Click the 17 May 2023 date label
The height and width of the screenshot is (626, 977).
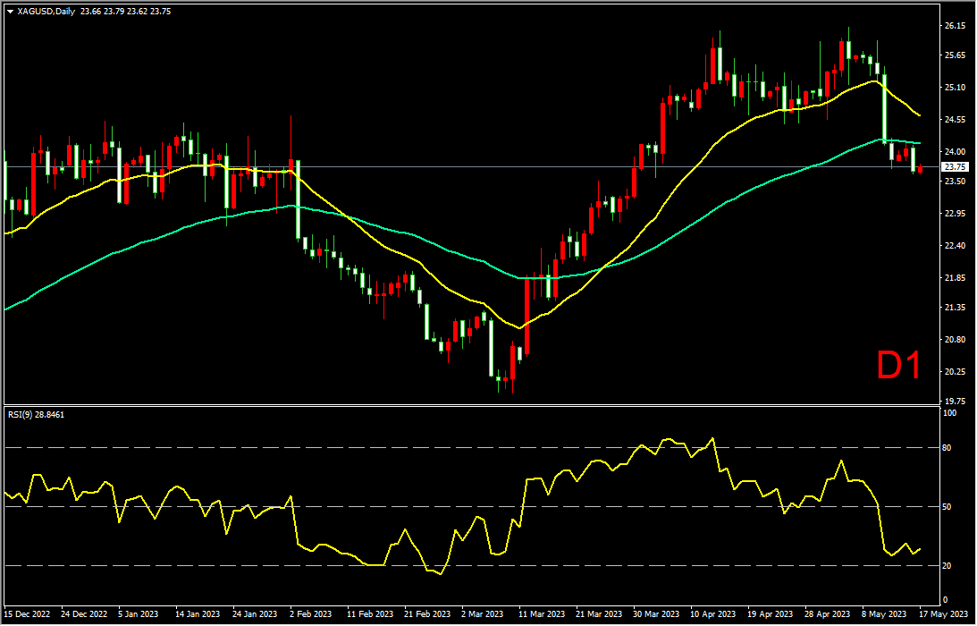click(943, 614)
